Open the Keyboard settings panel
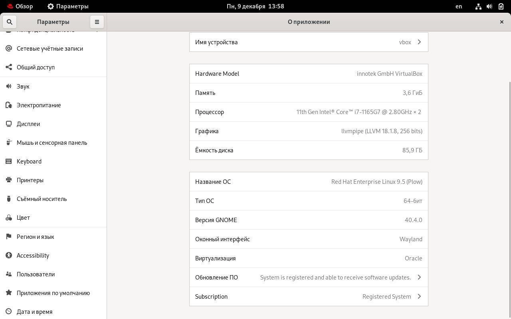The height and width of the screenshot is (319, 511). 53,161
